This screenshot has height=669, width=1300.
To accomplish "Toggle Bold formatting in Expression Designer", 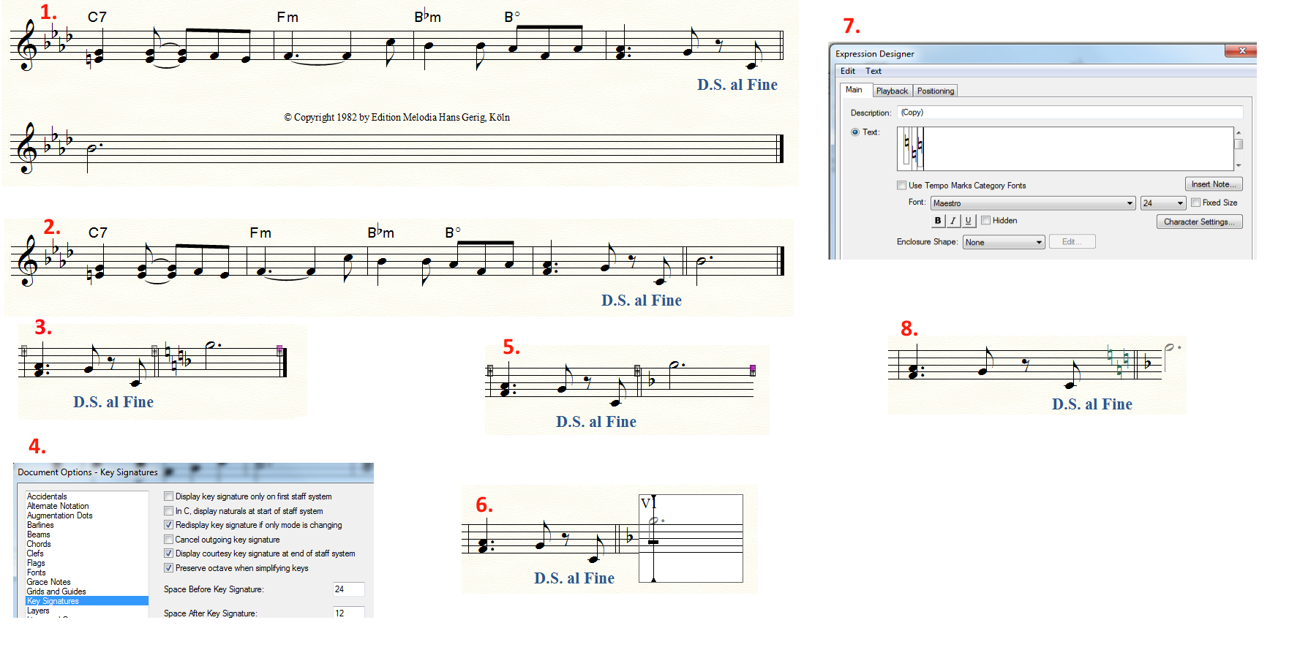I will (x=938, y=221).
